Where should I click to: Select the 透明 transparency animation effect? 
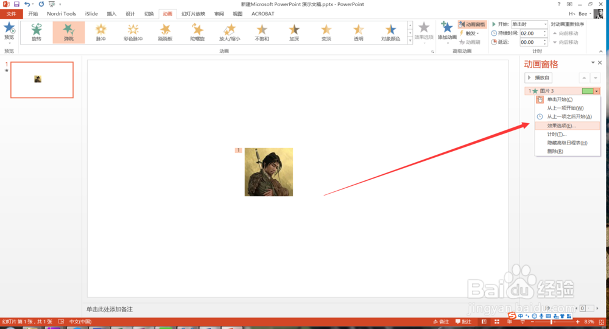pos(359,32)
